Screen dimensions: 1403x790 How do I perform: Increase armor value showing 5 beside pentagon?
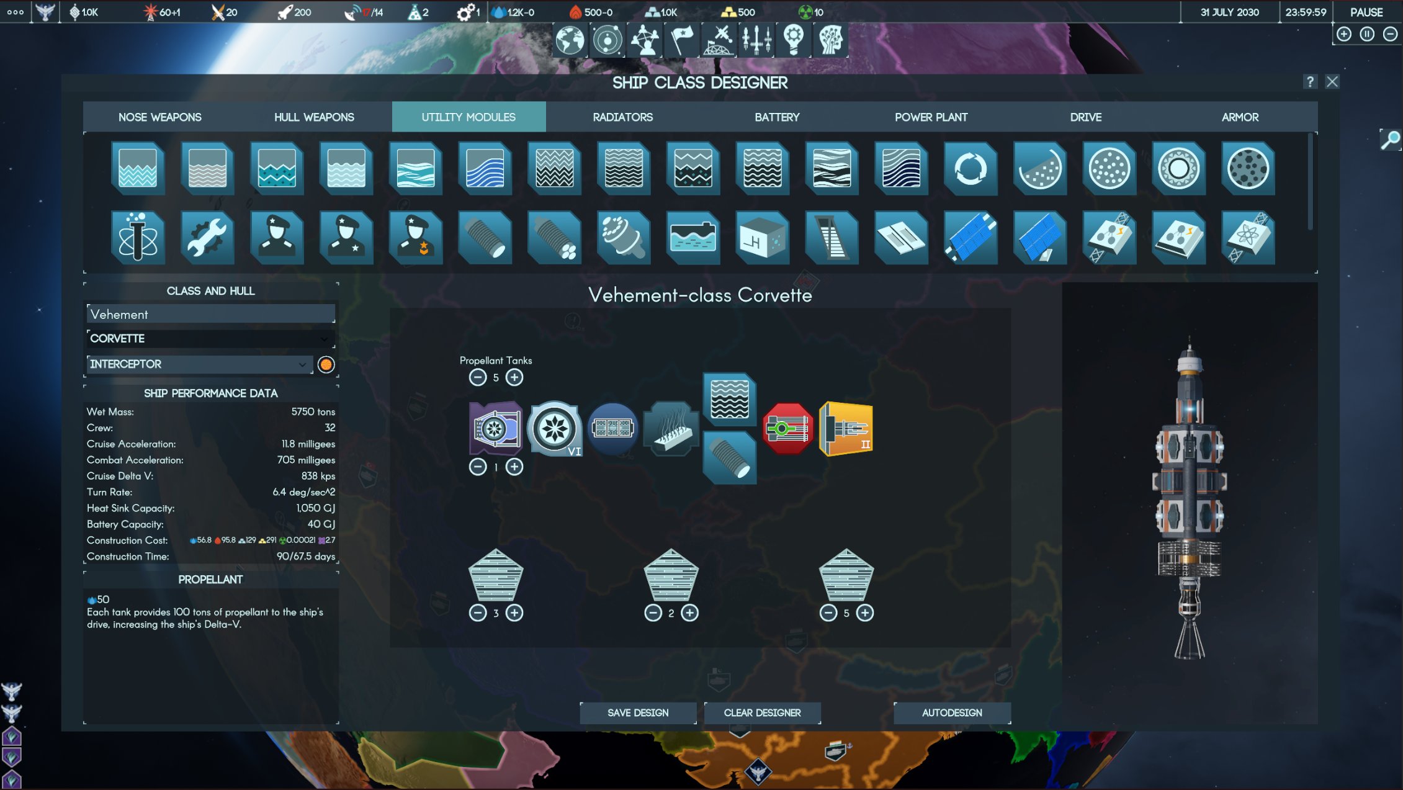click(x=865, y=613)
